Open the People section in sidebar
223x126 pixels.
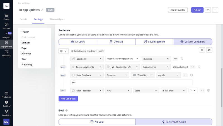[x=6, y=17]
